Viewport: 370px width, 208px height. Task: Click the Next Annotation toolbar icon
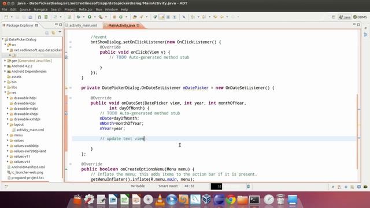[x=193, y=17]
